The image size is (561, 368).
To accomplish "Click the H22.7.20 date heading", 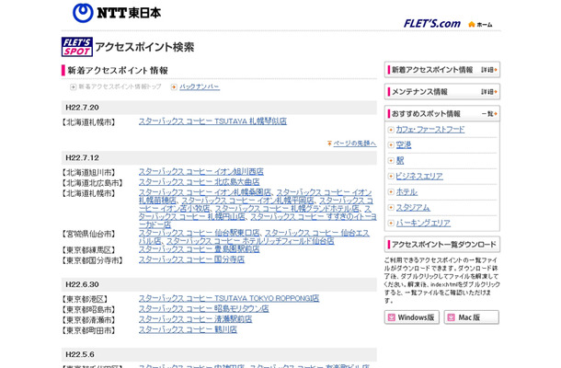I will click(82, 108).
